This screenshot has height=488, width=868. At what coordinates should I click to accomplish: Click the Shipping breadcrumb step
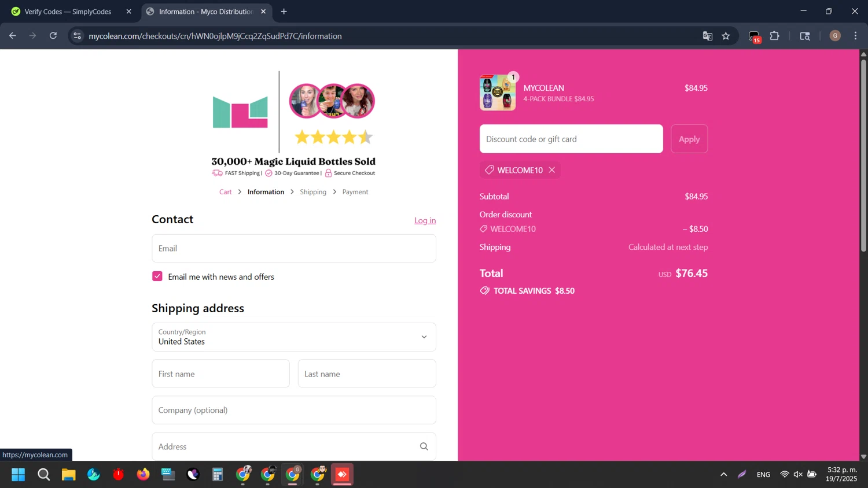tap(313, 192)
